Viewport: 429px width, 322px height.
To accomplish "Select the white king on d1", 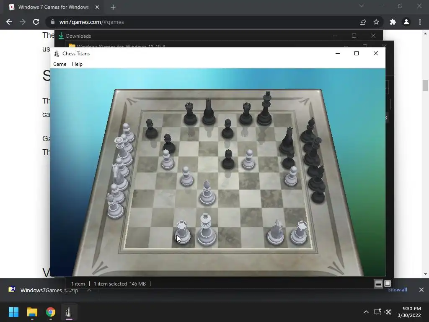I will coord(206,230).
